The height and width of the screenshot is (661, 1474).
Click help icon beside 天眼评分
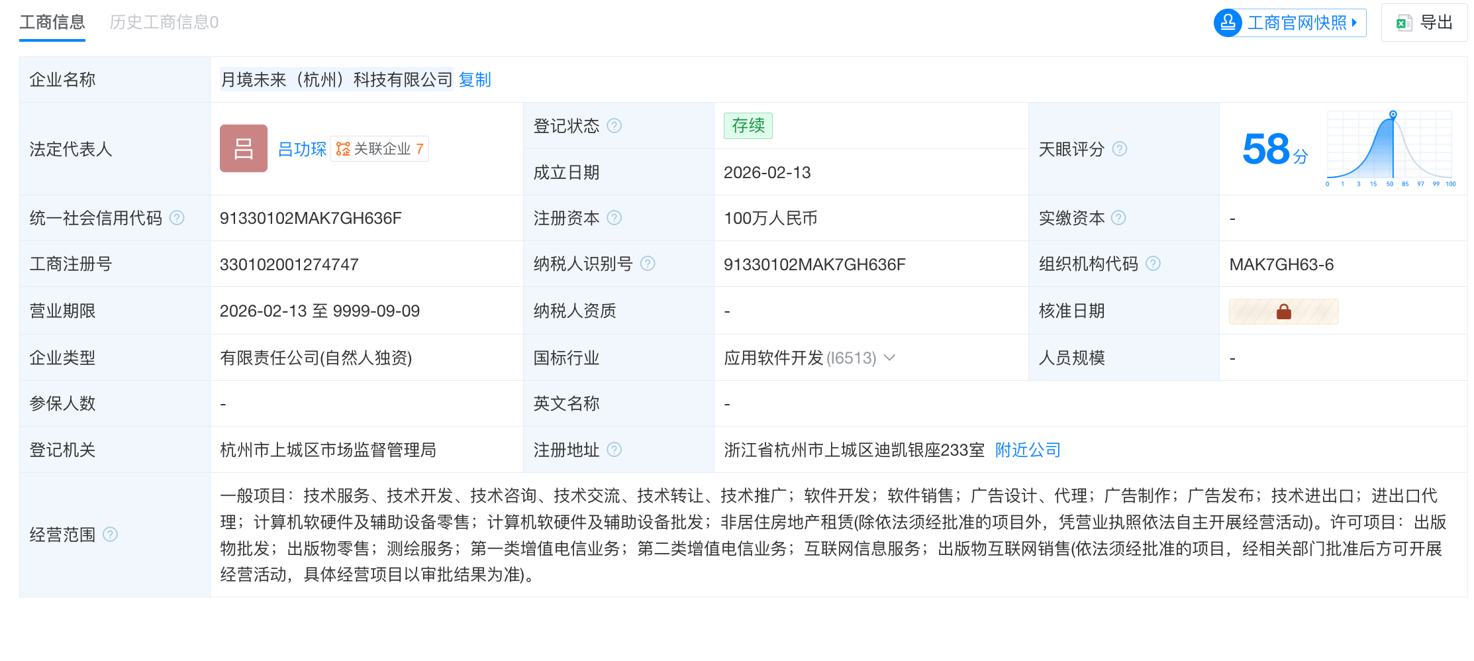tap(1120, 149)
